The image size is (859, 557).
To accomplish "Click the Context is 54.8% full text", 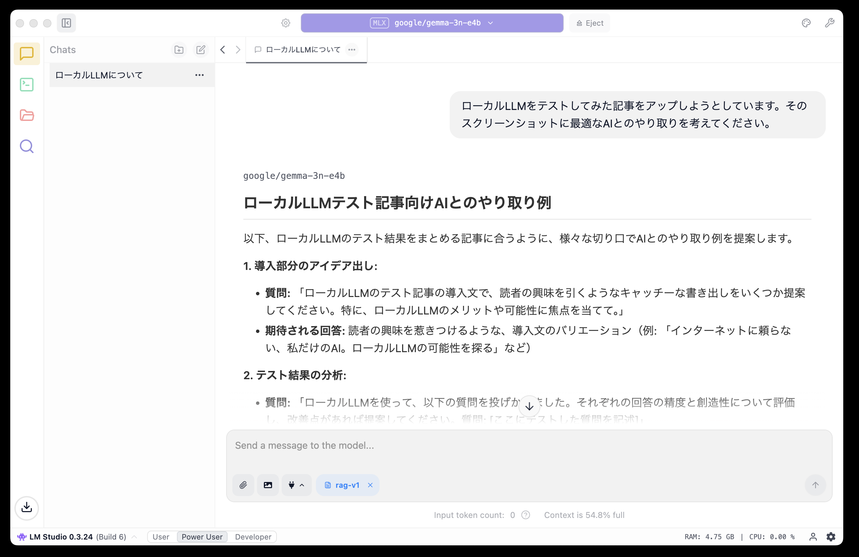I will coord(584,515).
